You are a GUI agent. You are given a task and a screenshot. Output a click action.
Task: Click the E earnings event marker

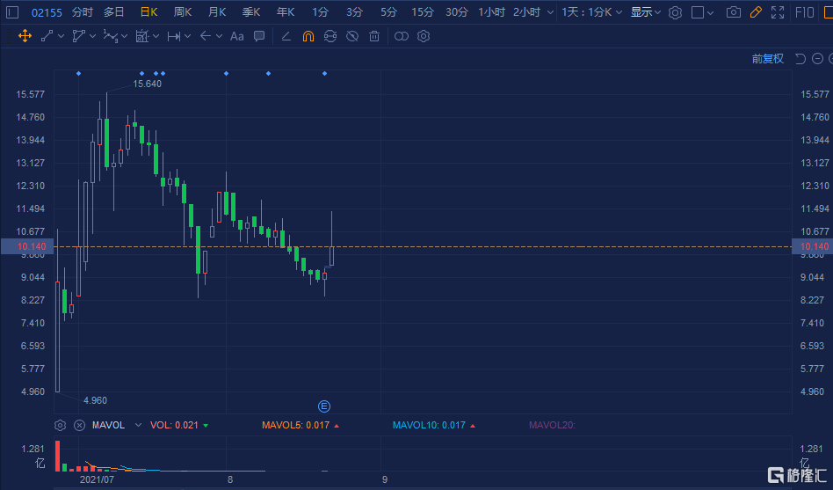tap(324, 406)
